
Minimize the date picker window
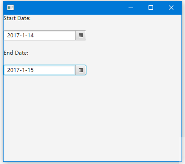[x=131, y=8]
